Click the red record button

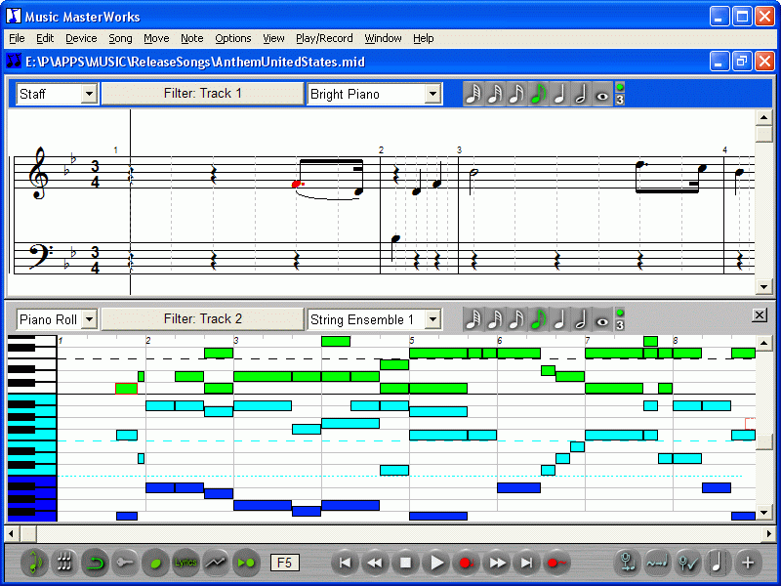click(x=467, y=564)
